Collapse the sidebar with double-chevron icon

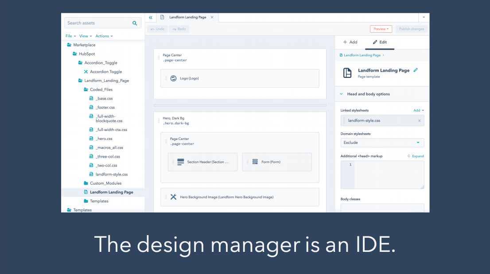coord(151,17)
